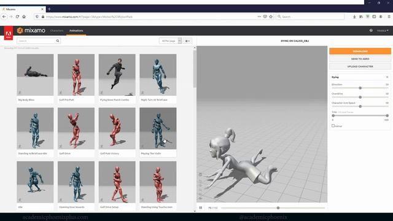Open a new browser tab with plus
This screenshot has height=221, width=393.
pyautogui.click(x=49, y=9)
